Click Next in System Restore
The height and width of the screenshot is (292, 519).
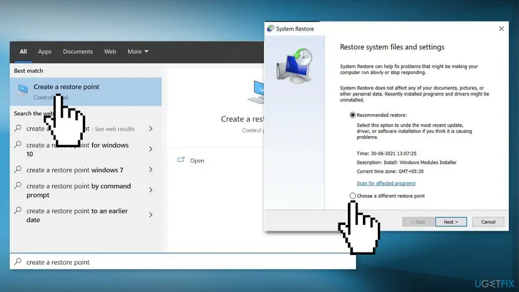click(451, 222)
